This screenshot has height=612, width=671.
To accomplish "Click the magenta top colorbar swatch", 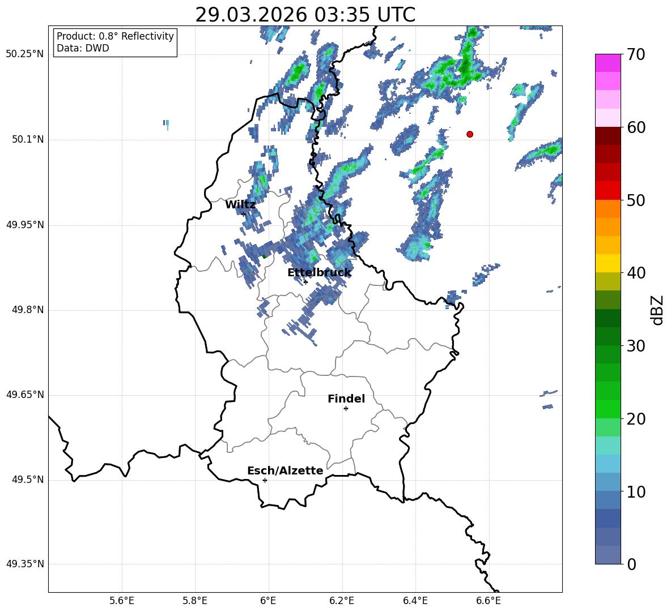I will coord(608,63).
